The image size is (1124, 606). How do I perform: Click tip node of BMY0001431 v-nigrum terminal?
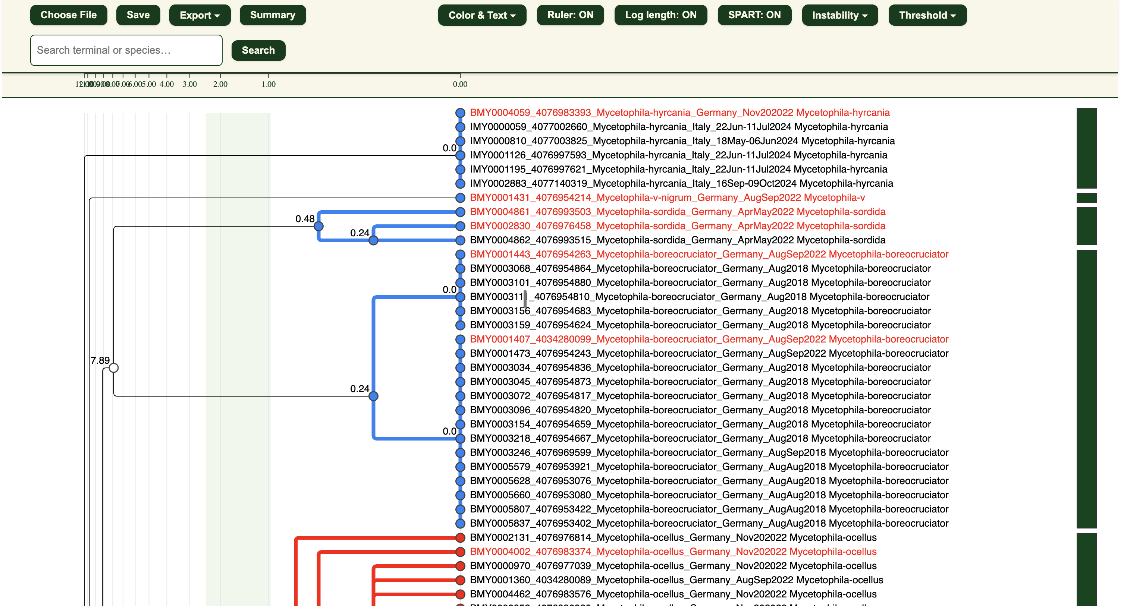(460, 198)
